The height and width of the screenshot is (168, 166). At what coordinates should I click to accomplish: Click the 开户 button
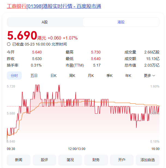click(x=122, y=160)
